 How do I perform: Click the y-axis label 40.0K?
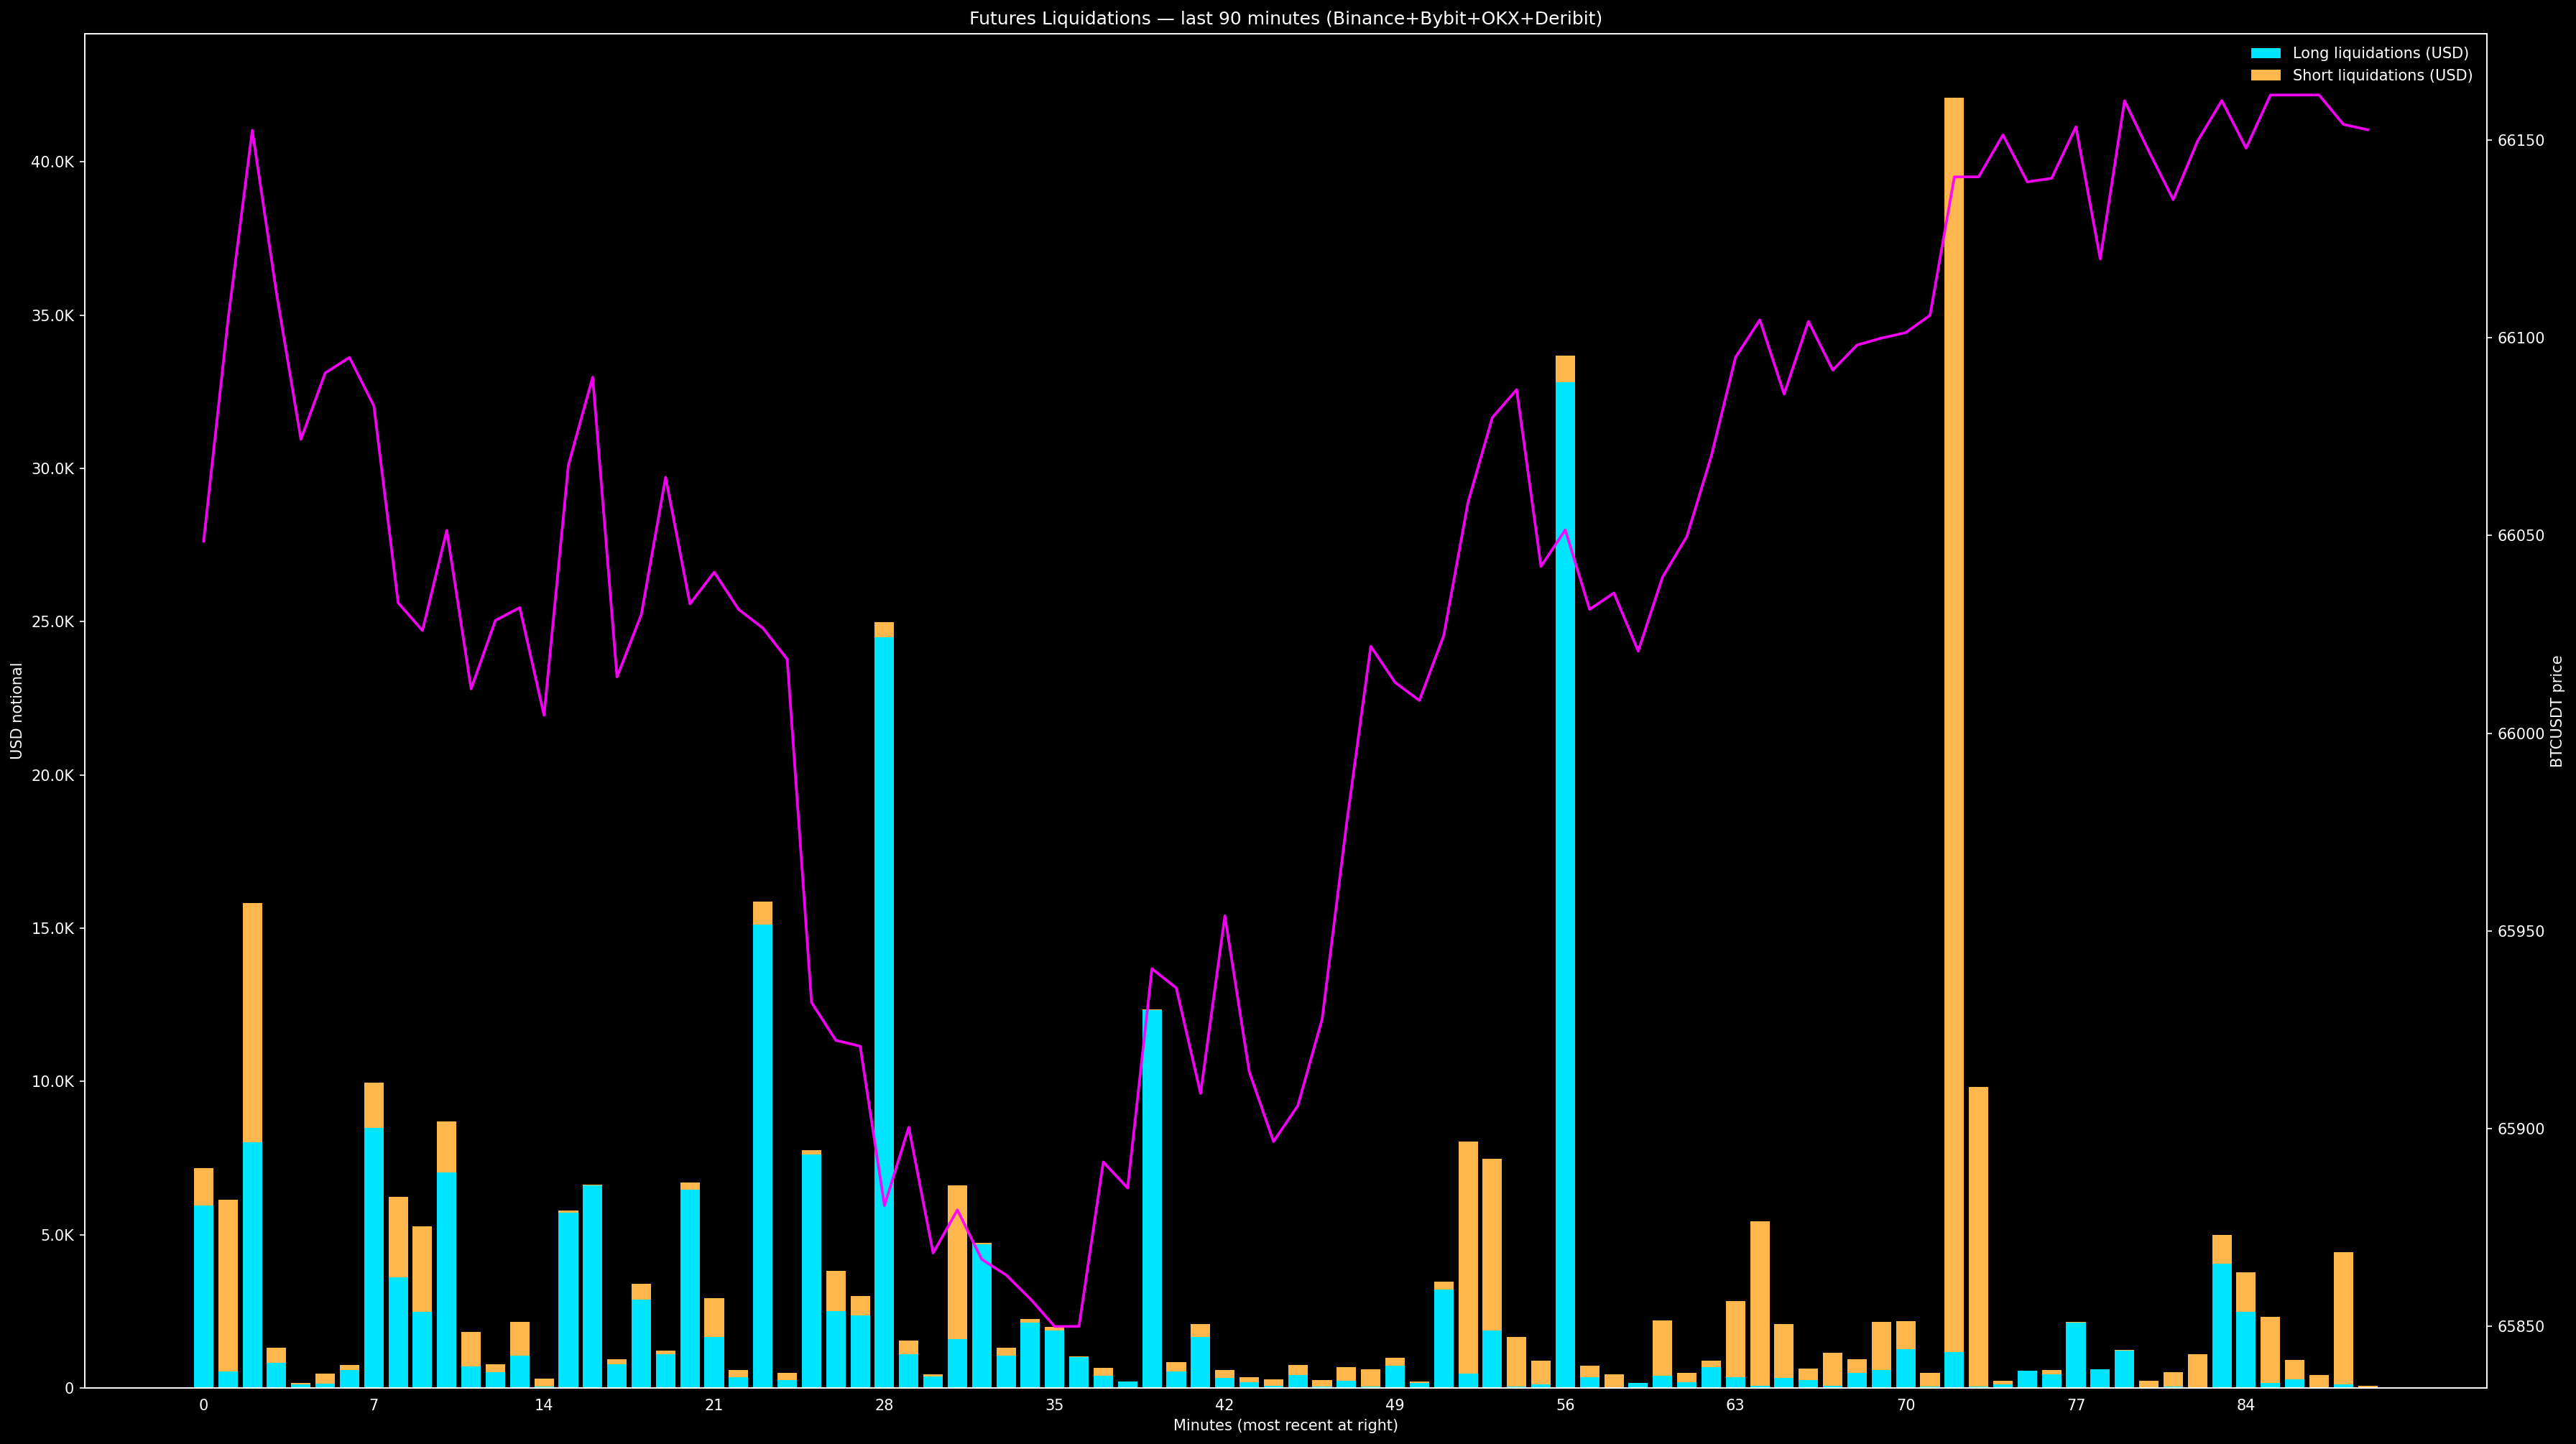point(53,162)
